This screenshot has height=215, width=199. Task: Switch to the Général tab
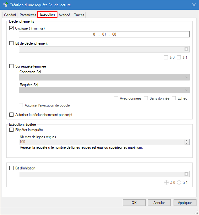pos(10,15)
